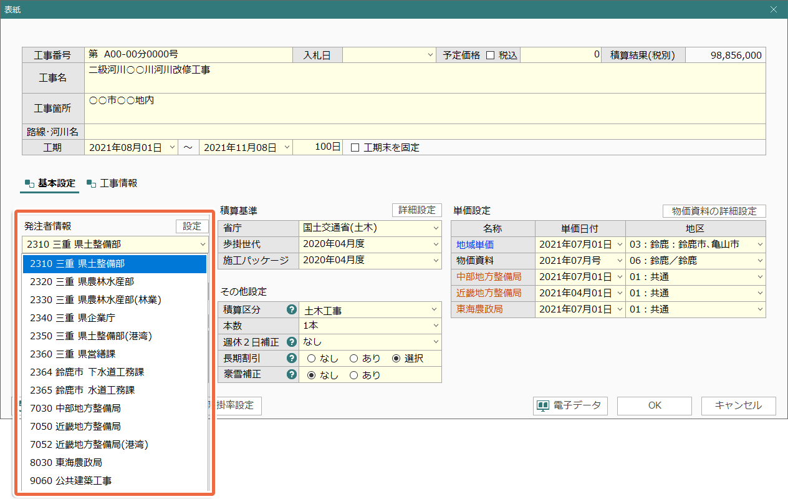
Task: Open help for 豪雪補正
Action: [291, 375]
